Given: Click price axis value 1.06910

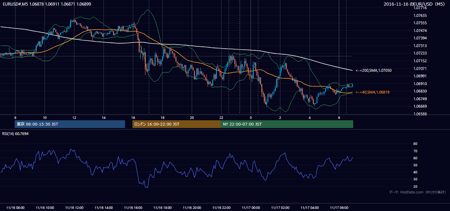Looking at the screenshot, I should [x=420, y=84].
